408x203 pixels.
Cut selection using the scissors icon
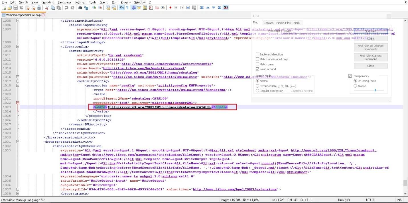point(47,7)
